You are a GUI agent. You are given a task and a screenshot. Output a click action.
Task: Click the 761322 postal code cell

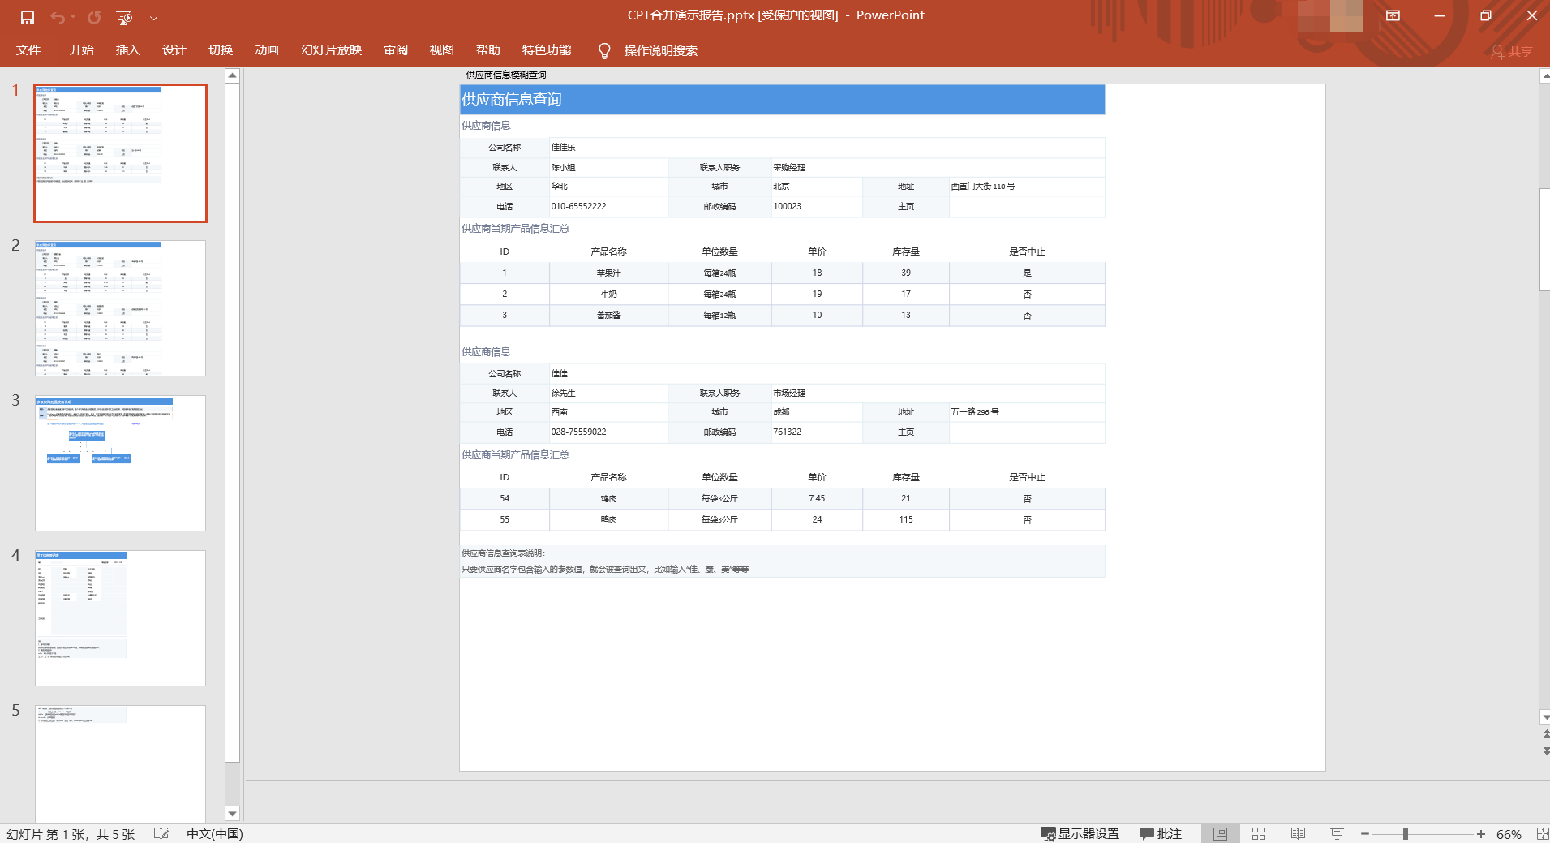point(816,432)
